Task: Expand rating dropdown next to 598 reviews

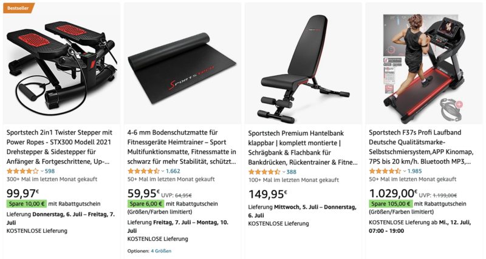Action: click(x=41, y=171)
